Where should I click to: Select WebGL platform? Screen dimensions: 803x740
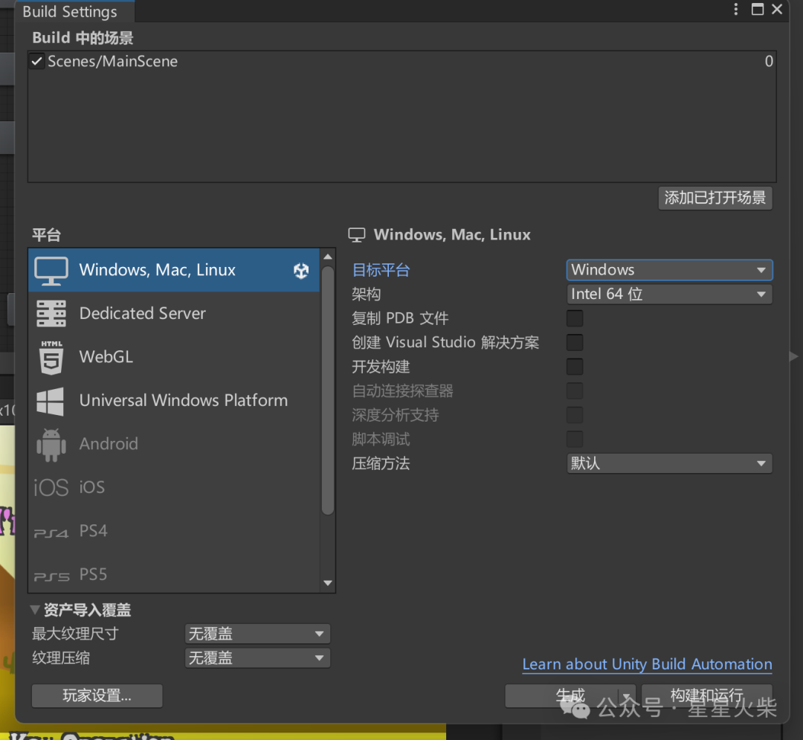click(173, 357)
